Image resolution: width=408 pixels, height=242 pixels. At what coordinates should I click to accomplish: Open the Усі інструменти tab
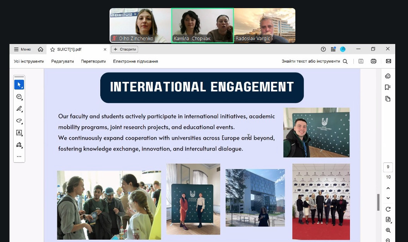tap(29, 61)
